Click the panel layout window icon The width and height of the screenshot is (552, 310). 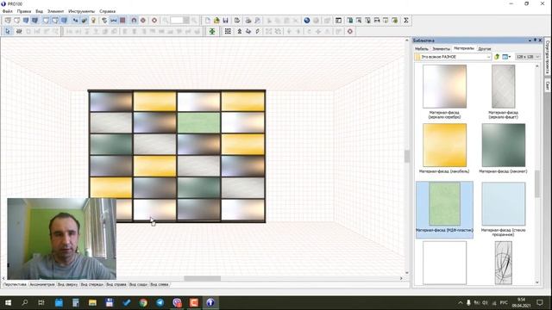[338, 21]
